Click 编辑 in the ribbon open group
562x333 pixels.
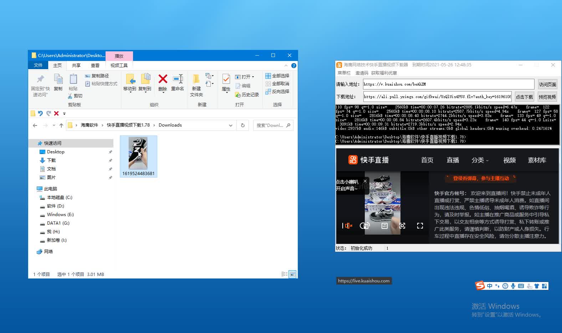pyautogui.click(x=243, y=86)
